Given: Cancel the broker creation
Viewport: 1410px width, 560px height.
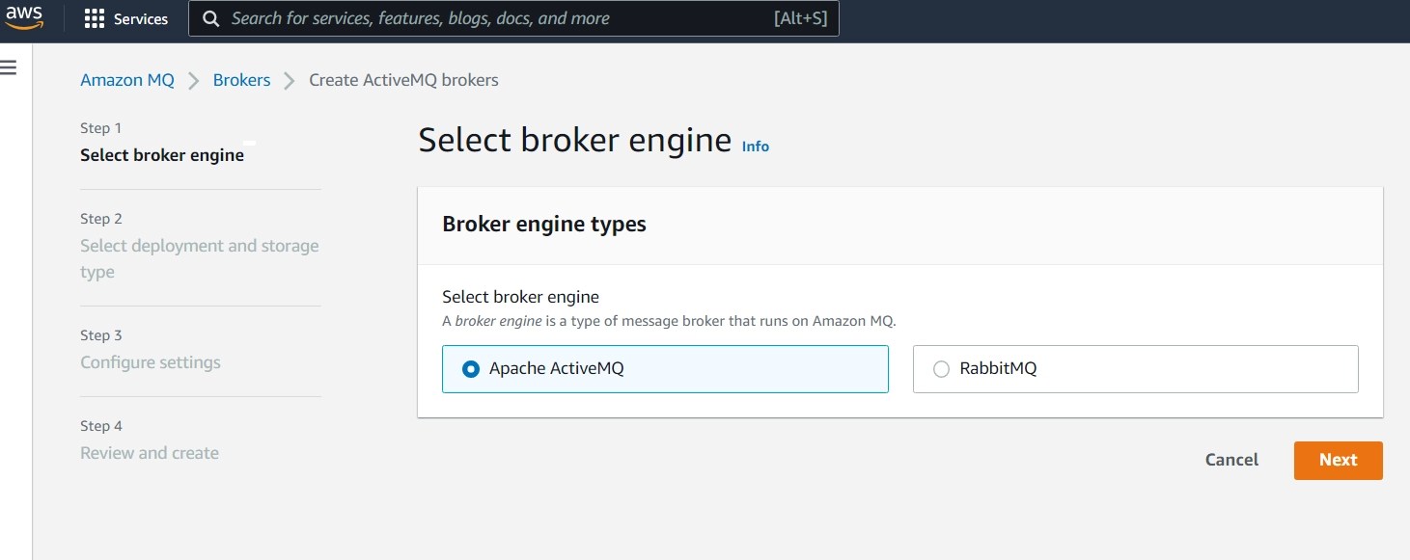Looking at the screenshot, I should [x=1230, y=460].
